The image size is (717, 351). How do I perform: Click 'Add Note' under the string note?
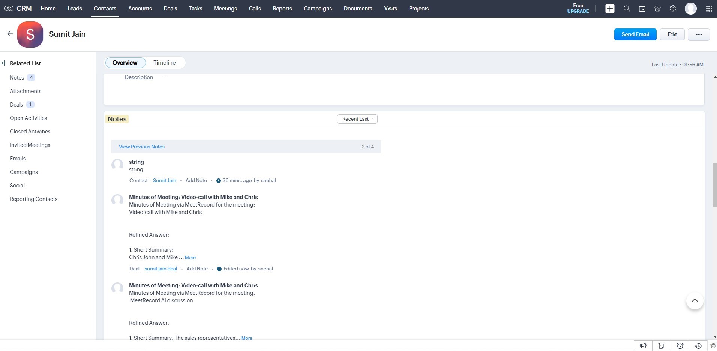click(196, 181)
